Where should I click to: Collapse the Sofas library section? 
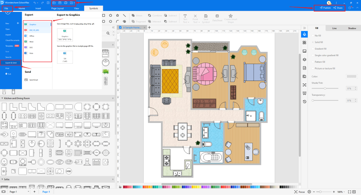[2, 180]
